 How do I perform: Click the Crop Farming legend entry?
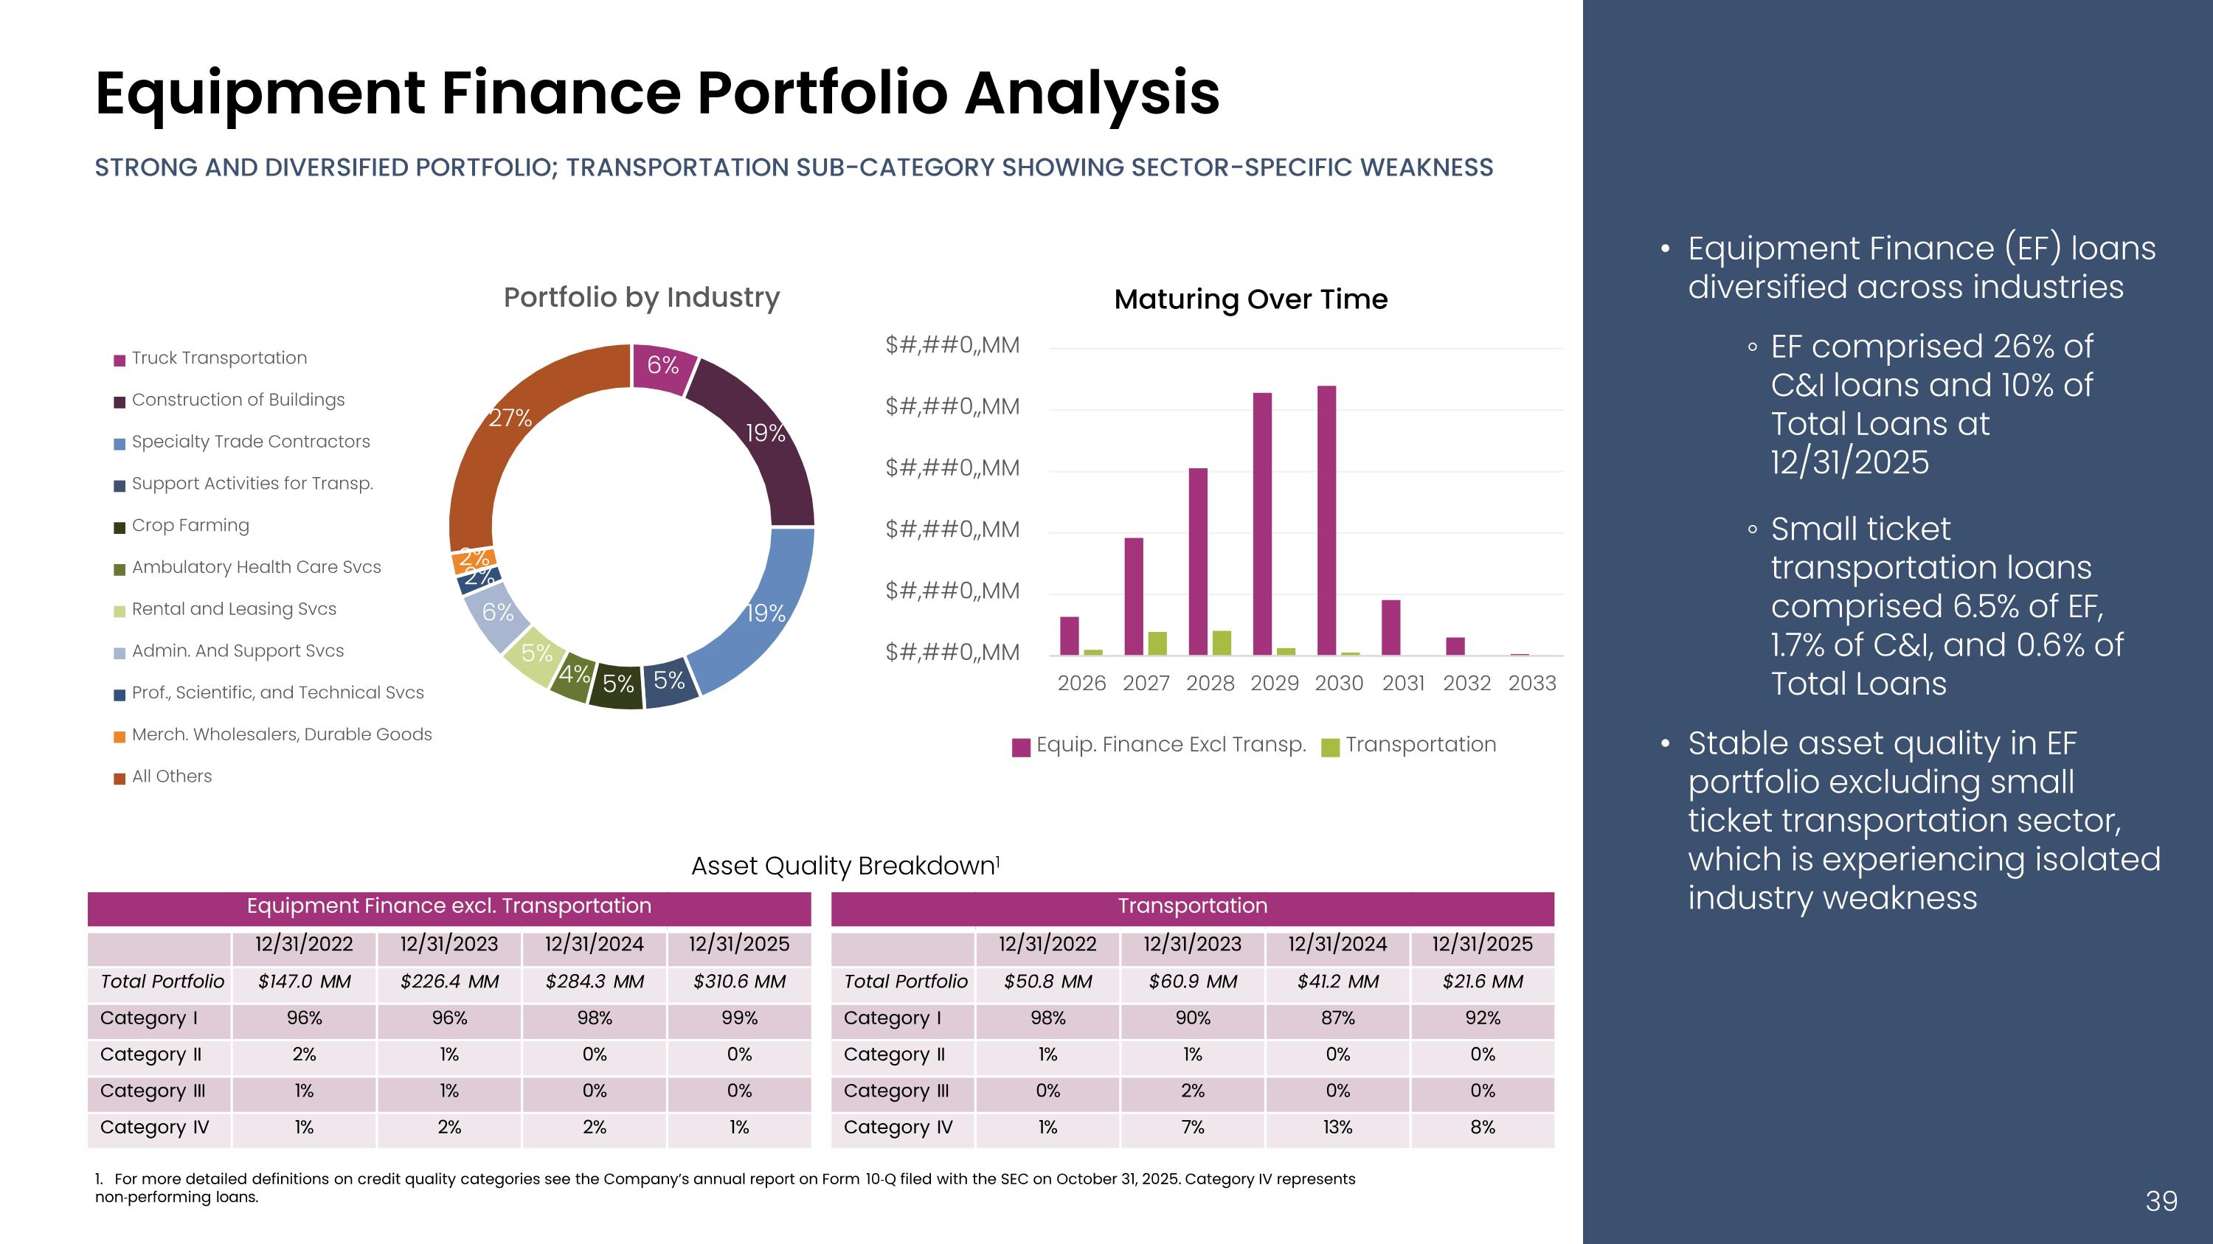click(x=190, y=526)
